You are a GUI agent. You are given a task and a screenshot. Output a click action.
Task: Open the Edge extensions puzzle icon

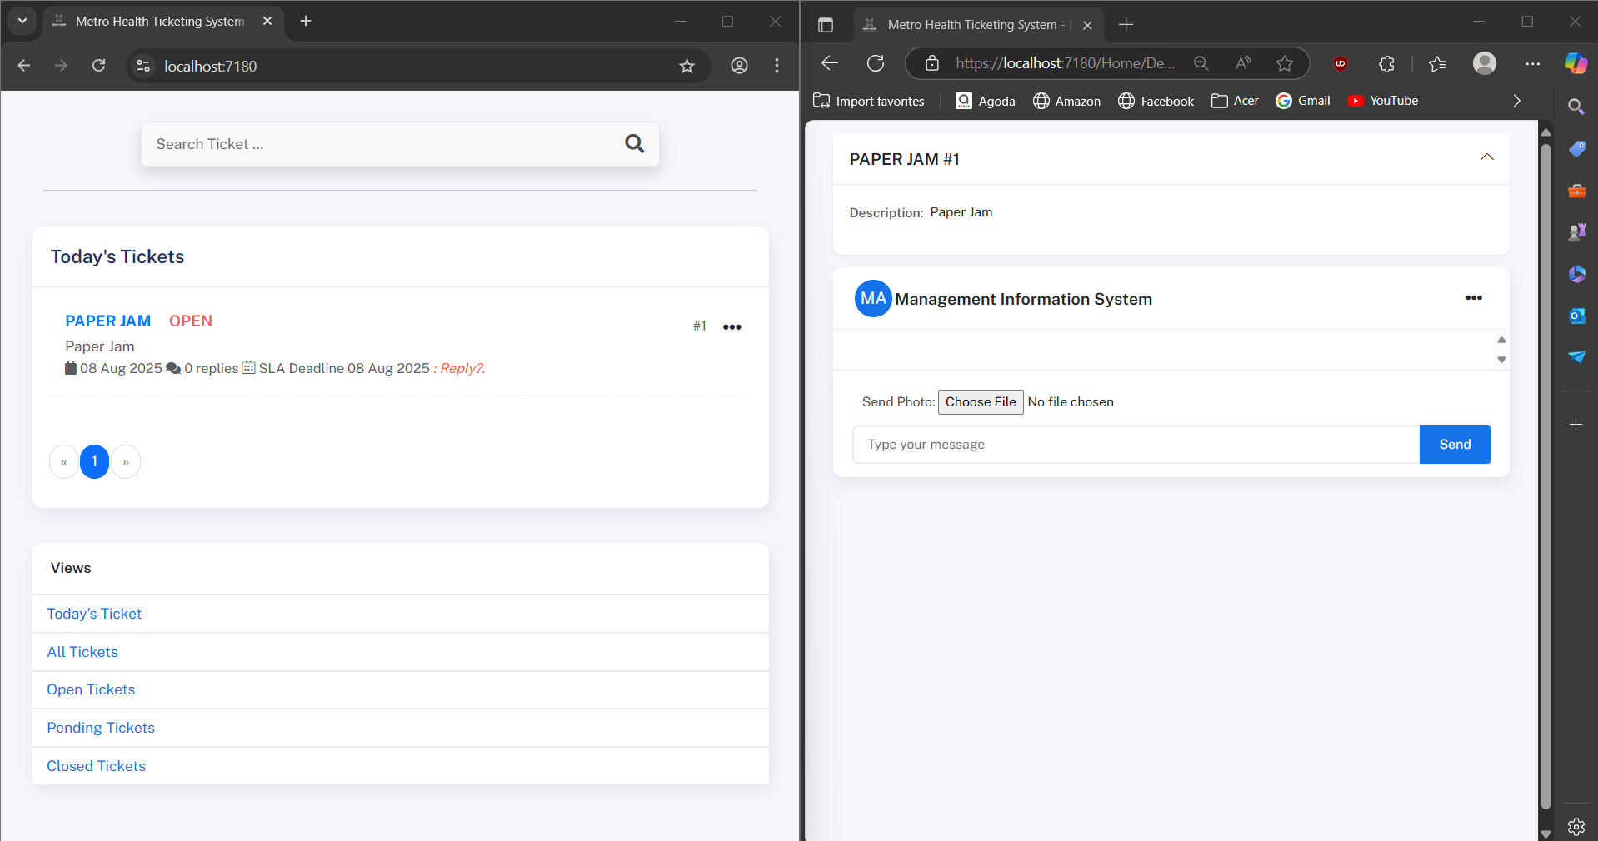1386,63
